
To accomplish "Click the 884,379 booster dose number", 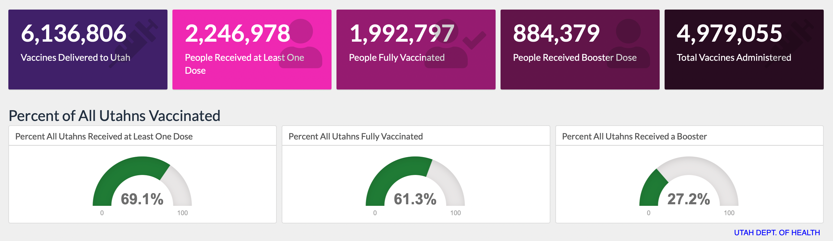I will pos(556,34).
